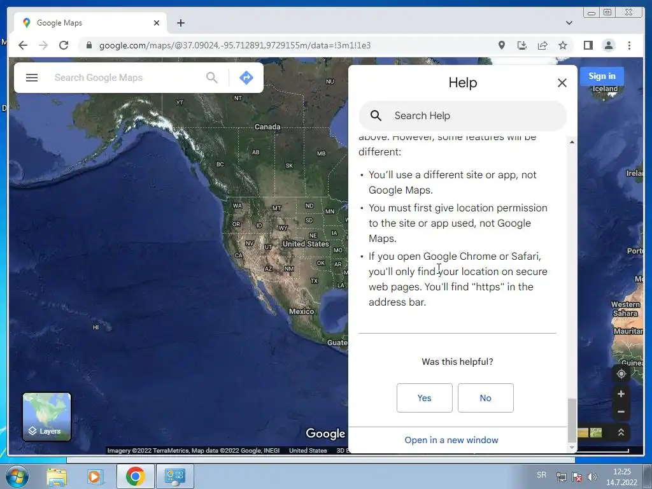Screen dimensions: 652x489
Task: Click the volume tray icon
Action: click(592, 477)
